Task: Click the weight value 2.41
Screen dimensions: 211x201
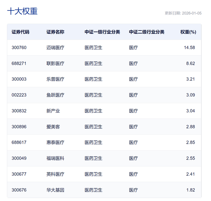Action: pyautogui.click(x=191, y=174)
